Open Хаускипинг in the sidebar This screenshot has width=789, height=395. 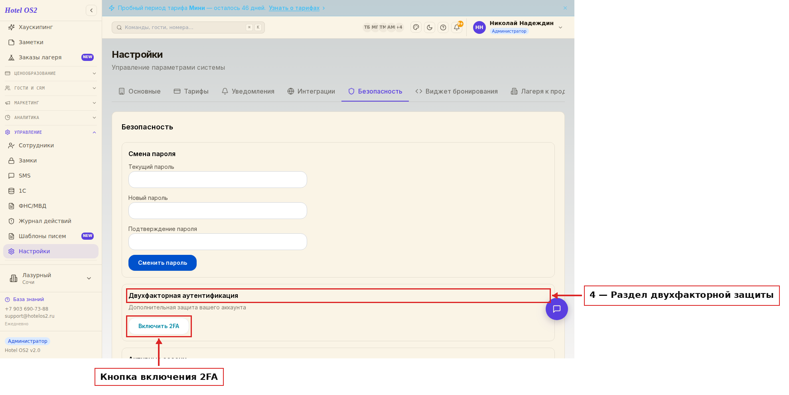pyautogui.click(x=51, y=27)
